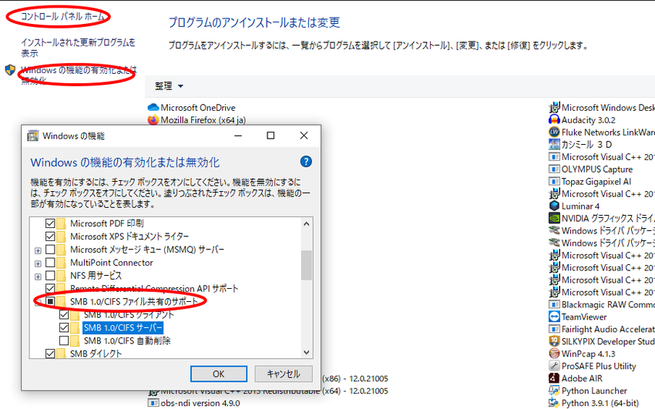Image resolution: width=655 pixels, height=409 pixels.
Task: Open Windows の機能の有効化または無効化 link
Action: 79,75
